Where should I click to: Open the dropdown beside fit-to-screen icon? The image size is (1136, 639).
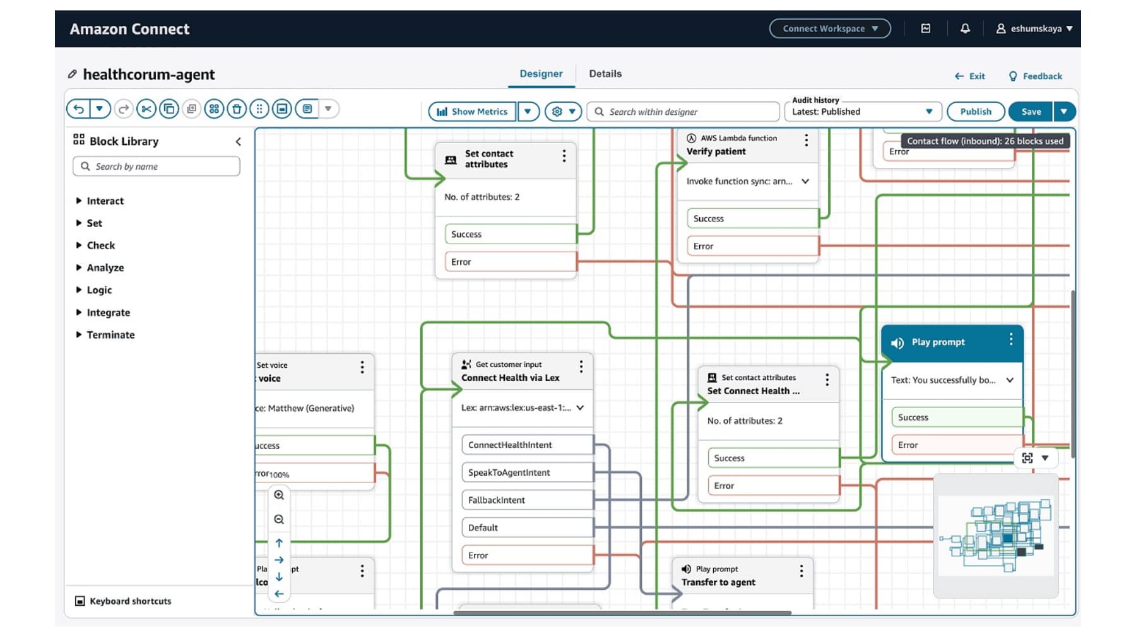pos(1045,459)
